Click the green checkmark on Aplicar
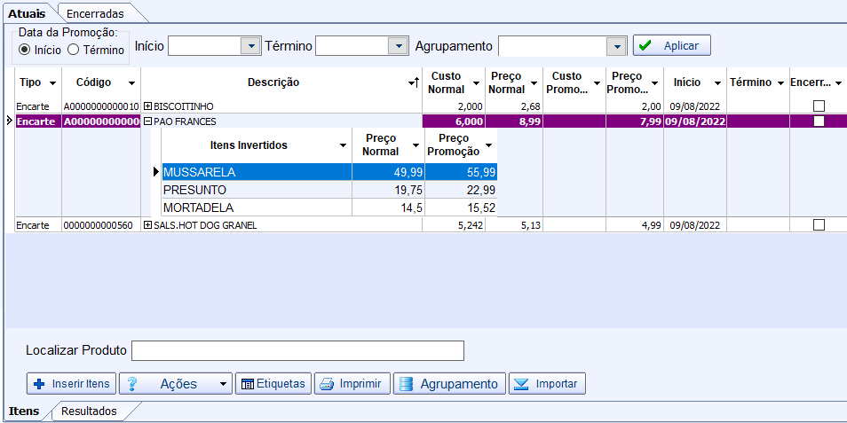Screen dimensions: 847x423 (645, 45)
